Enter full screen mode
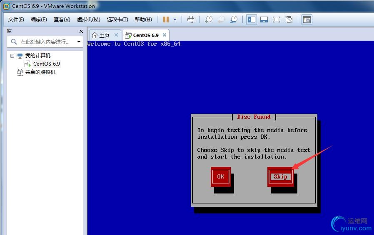This screenshot has height=235, width=374. [x=276, y=20]
